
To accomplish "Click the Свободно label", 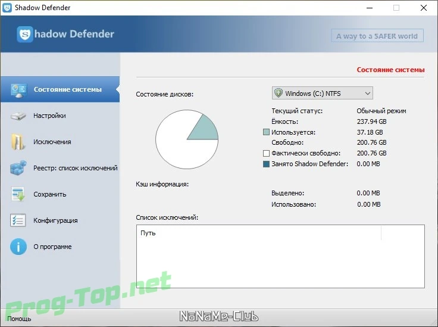I will coord(287,142).
